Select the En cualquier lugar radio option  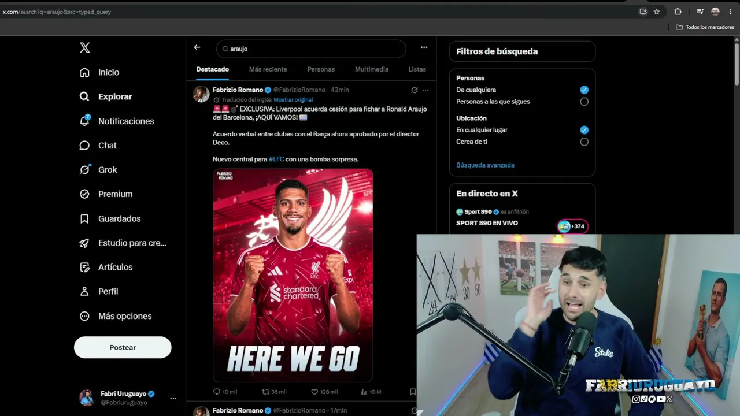click(584, 130)
